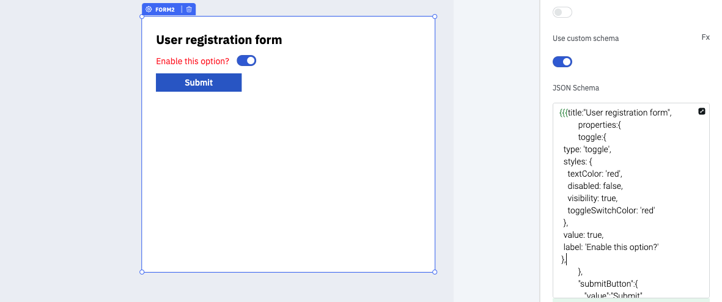Click the 'User registration form' heading

[219, 40]
